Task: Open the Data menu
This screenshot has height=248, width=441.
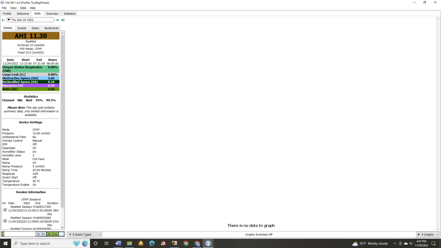Action: (23, 8)
